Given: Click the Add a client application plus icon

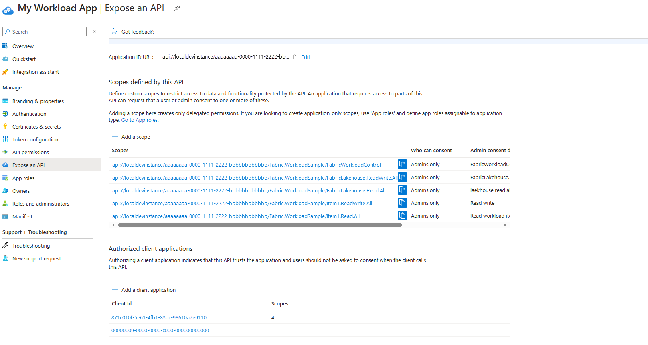Looking at the screenshot, I should click(115, 289).
